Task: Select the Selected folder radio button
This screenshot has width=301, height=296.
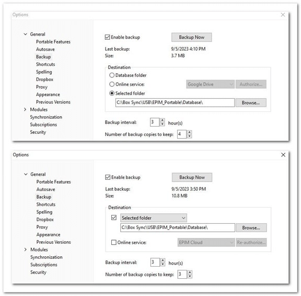Action: pos(112,94)
